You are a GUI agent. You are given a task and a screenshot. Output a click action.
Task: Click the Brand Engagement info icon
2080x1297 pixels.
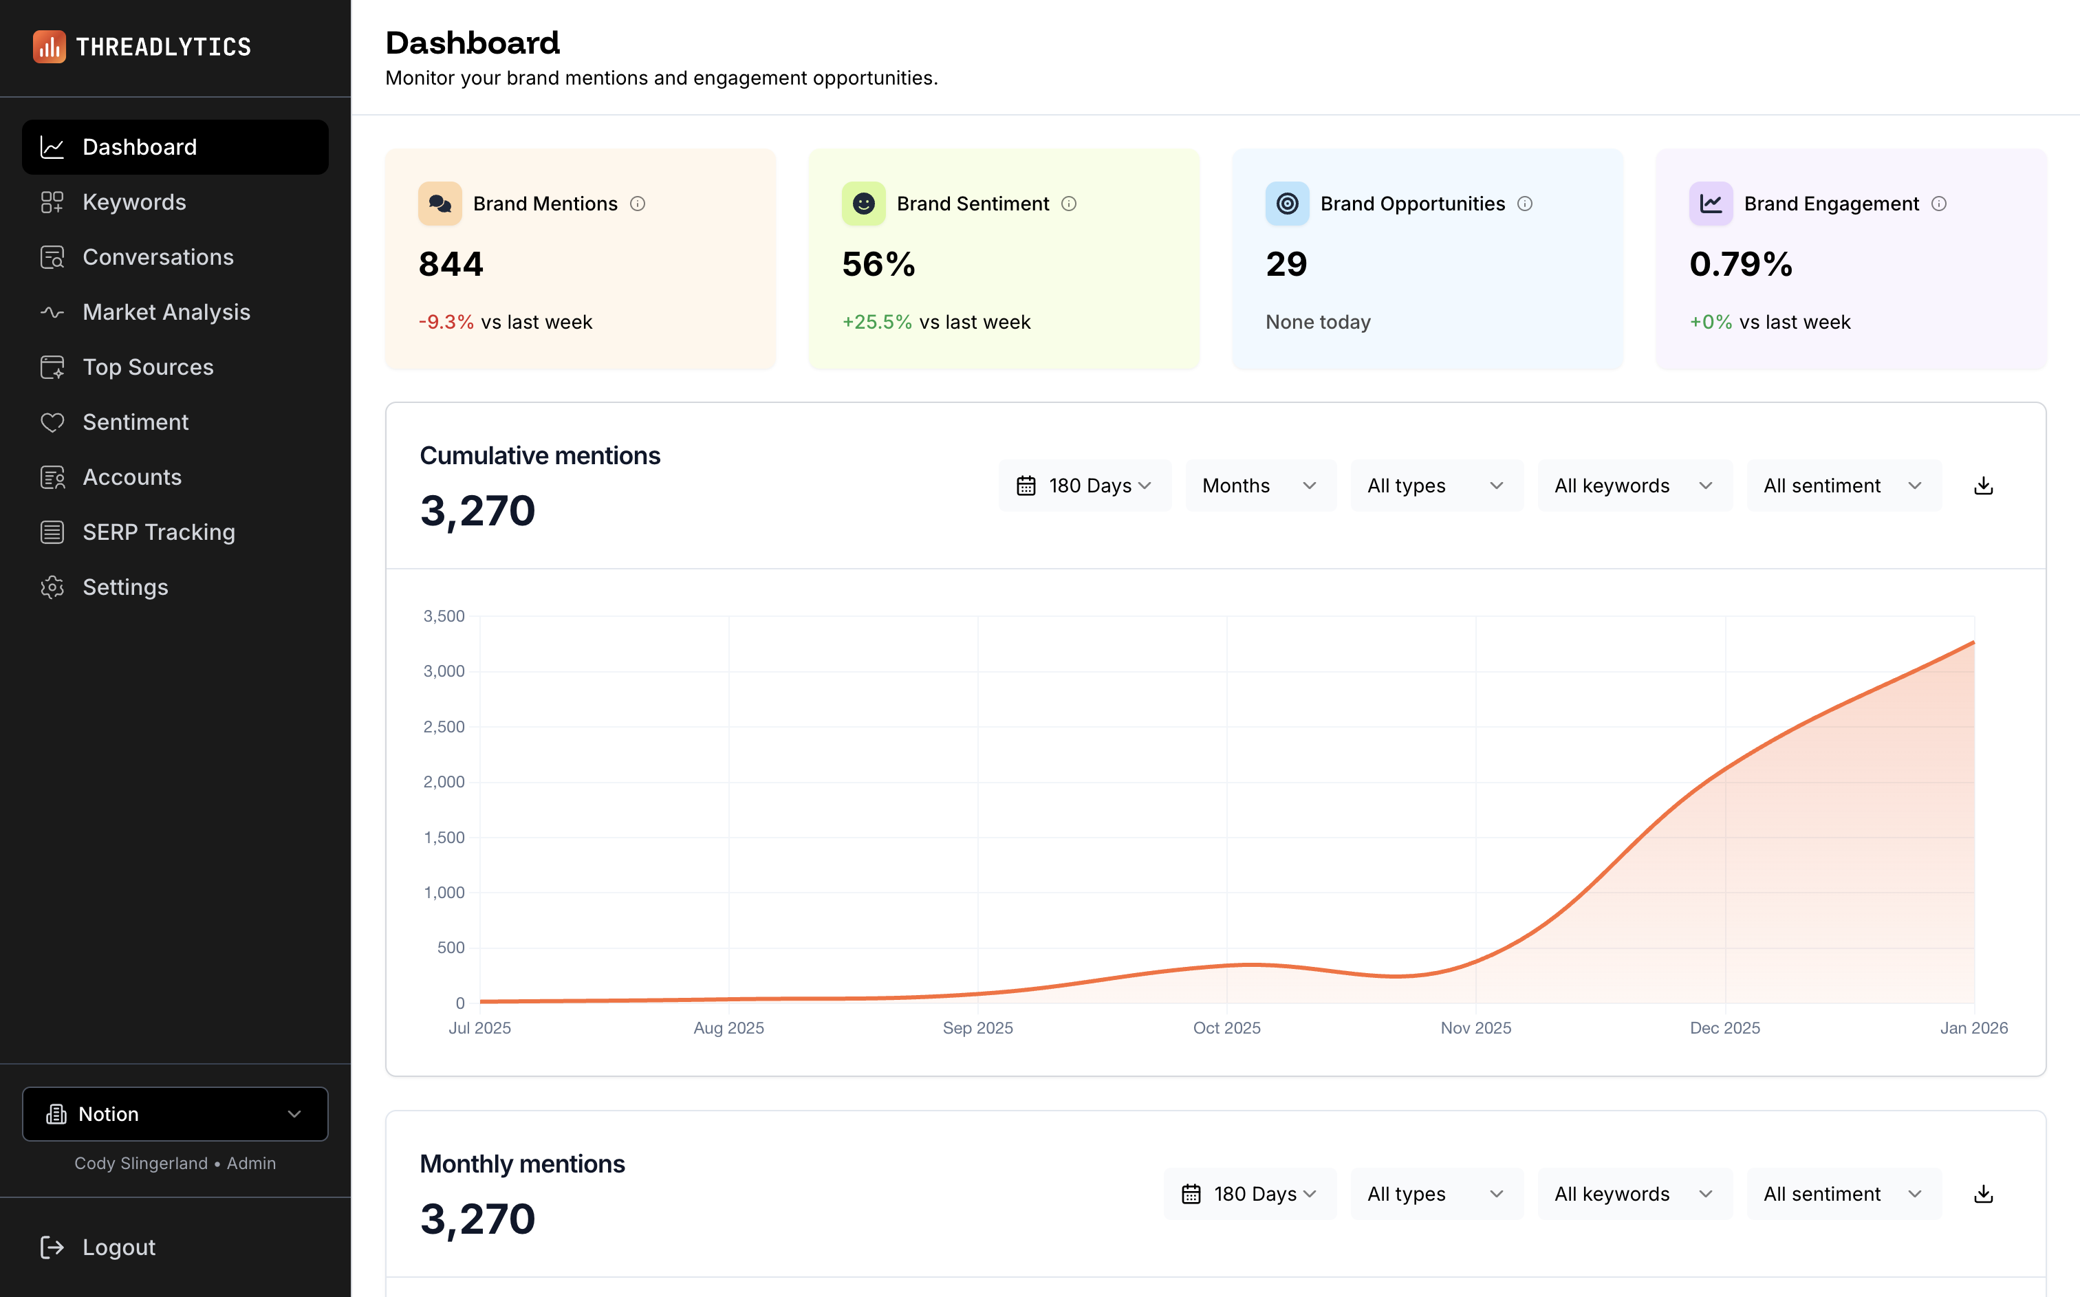pos(1938,204)
